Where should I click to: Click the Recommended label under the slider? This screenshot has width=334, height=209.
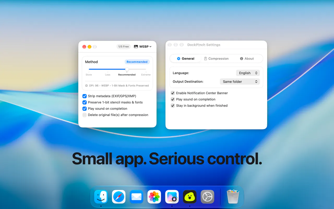(x=127, y=75)
